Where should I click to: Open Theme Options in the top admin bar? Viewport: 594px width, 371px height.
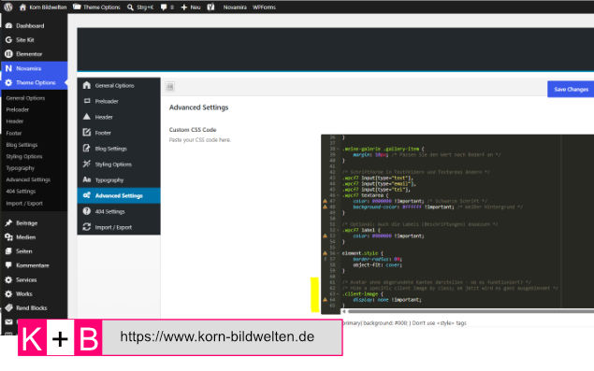96,7
